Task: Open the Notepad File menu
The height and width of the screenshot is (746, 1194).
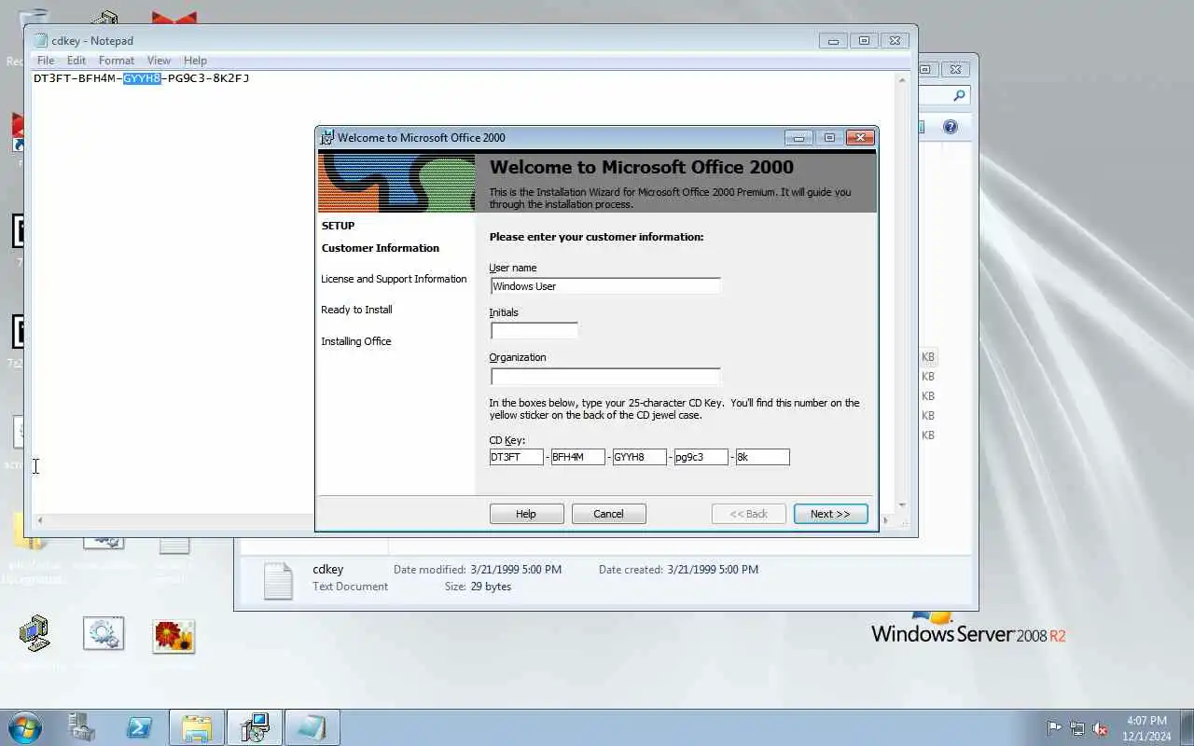Action: 45,61
